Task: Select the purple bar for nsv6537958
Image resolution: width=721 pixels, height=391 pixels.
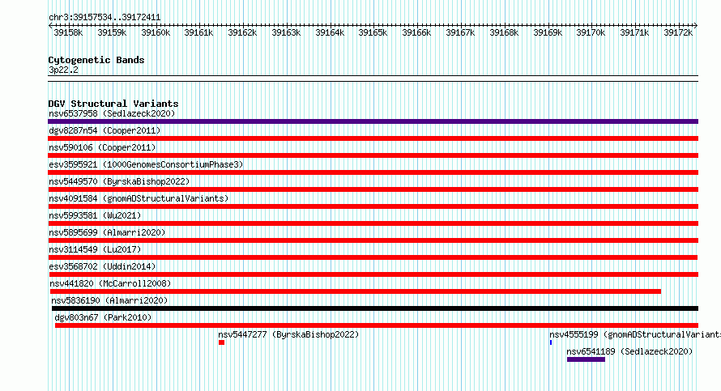Action: (373, 121)
